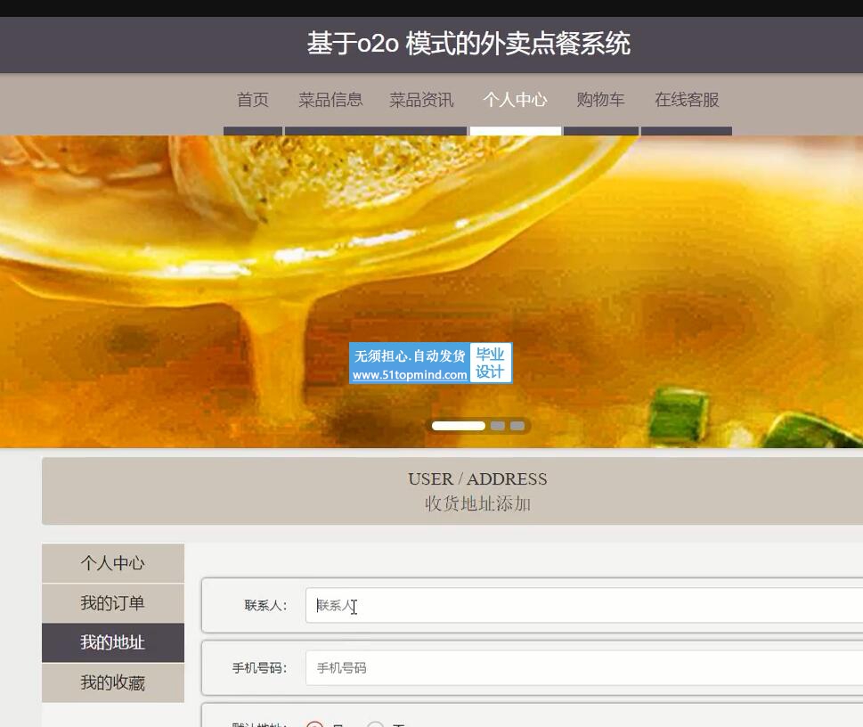Screen dimensions: 863x727
Task: Open the 在线客服 customer service tab
Action: click(x=687, y=101)
